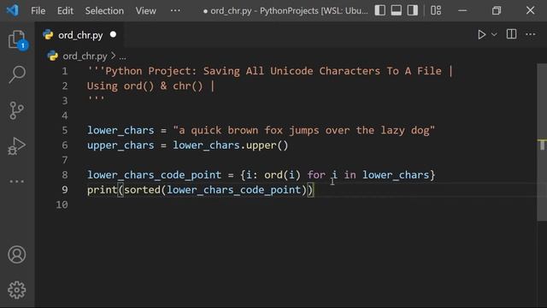This screenshot has width=547, height=308.
Task: Click 'Using ord() & chr()' text
Action: [144, 86]
